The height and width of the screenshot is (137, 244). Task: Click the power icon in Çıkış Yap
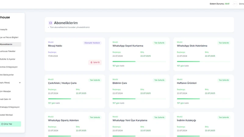(x=2, y=124)
